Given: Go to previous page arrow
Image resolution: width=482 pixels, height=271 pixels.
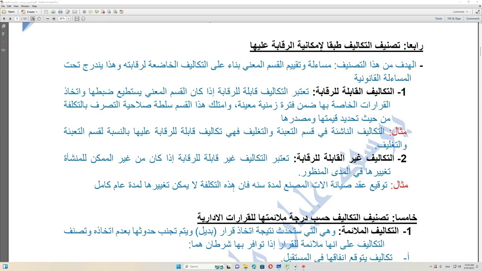Looking at the screenshot, I should (x=4, y=18).
